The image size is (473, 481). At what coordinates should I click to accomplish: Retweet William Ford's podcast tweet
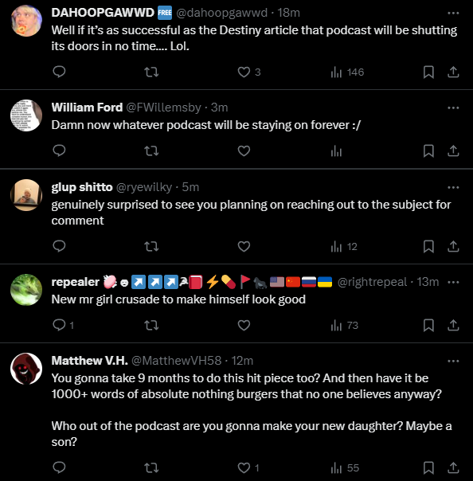151,151
